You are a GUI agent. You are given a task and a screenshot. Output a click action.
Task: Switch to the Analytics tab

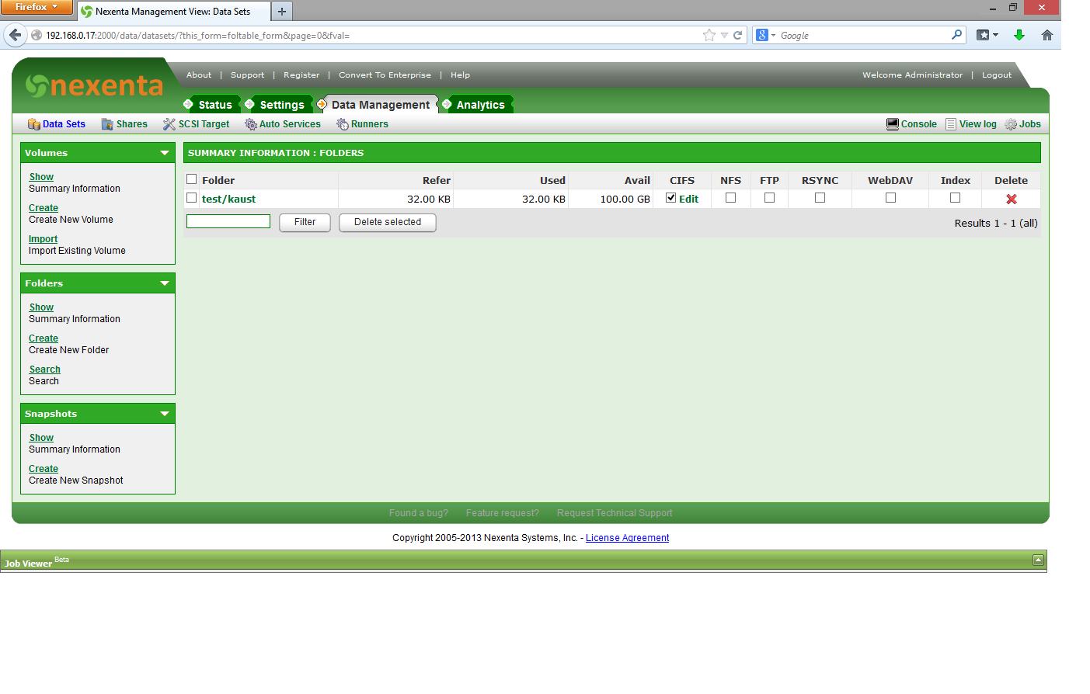click(480, 105)
